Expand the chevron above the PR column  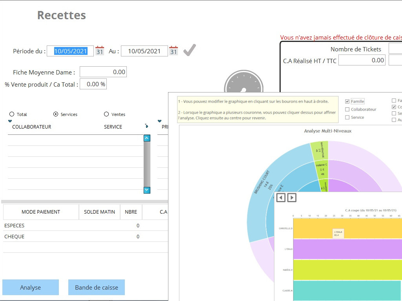160,121
